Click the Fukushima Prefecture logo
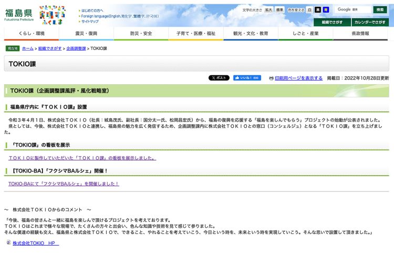394x263 pixels. pyautogui.click(x=19, y=15)
